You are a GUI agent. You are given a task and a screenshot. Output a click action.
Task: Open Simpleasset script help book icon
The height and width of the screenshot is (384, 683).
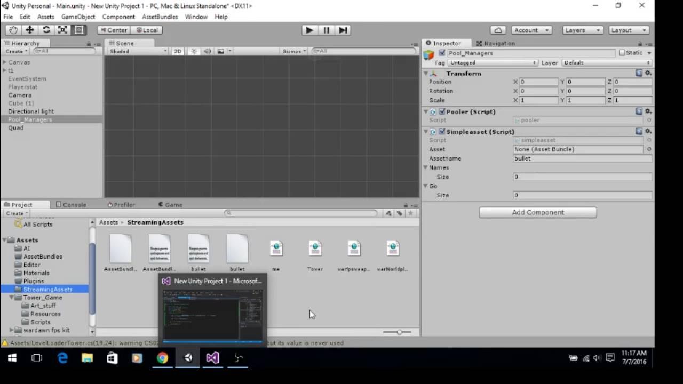pos(639,131)
